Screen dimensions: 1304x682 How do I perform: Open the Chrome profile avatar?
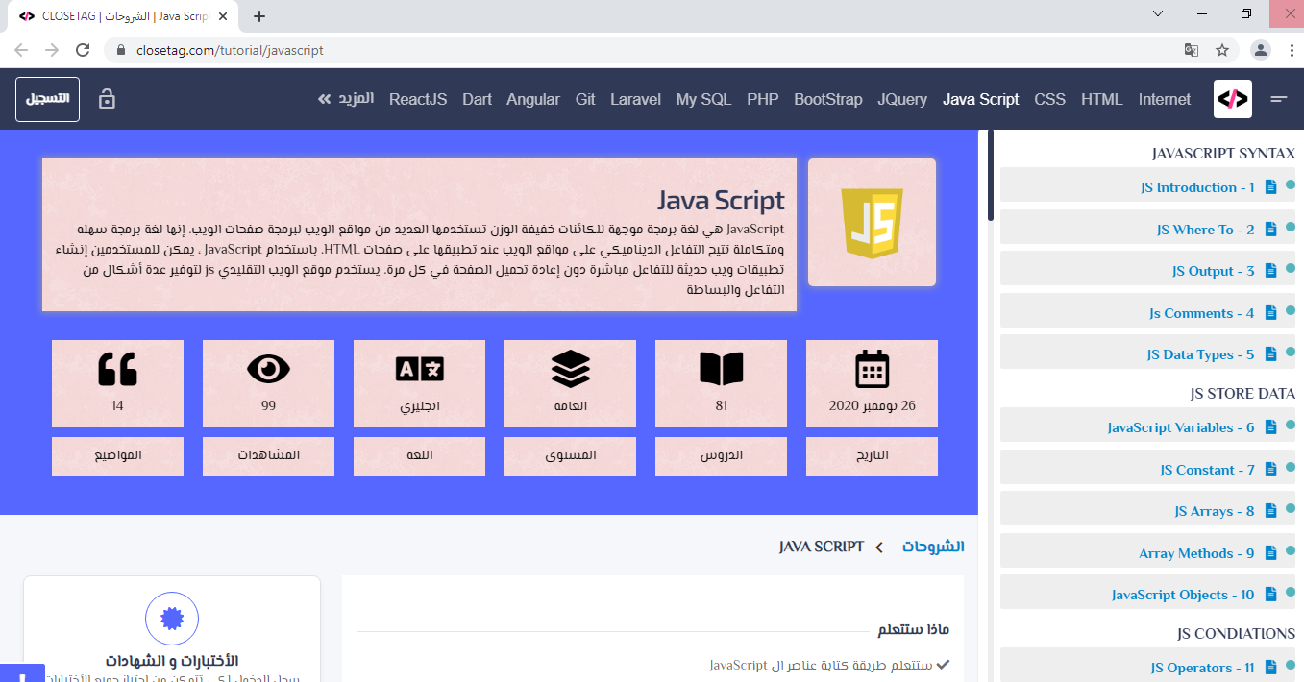[x=1260, y=50]
